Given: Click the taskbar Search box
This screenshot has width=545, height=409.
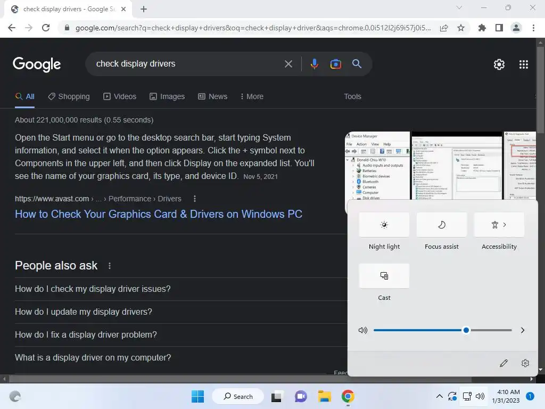Looking at the screenshot, I should pos(238,396).
